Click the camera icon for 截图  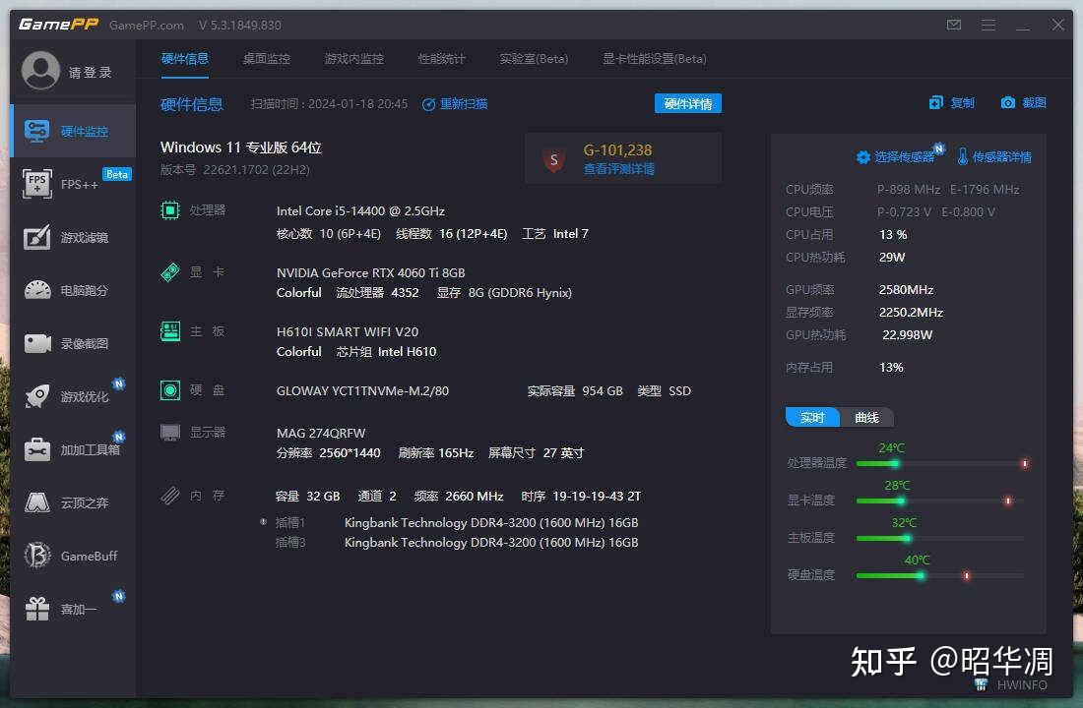(1008, 103)
